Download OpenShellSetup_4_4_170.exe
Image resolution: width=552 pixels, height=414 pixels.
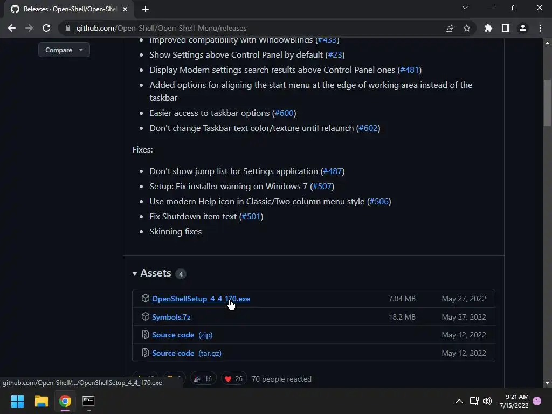click(x=201, y=299)
